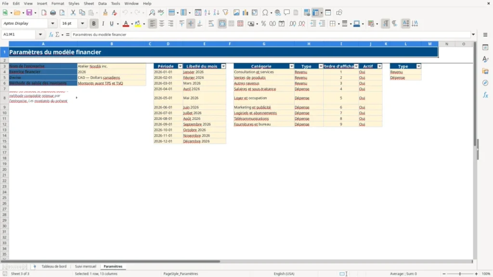Image resolution: width=493 pixels, height=277 pixels.
Task: Switch to Tableau de bord sheet tab
Action: pos(54,266)
